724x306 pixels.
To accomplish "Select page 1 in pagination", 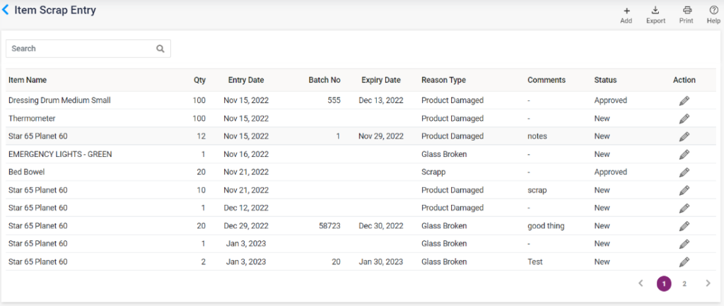I will coord(663,283).
